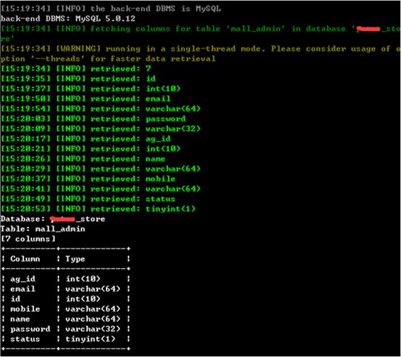Click the 'back-end DBMS: MySQL 5.0.12' line

coord(68,19)
